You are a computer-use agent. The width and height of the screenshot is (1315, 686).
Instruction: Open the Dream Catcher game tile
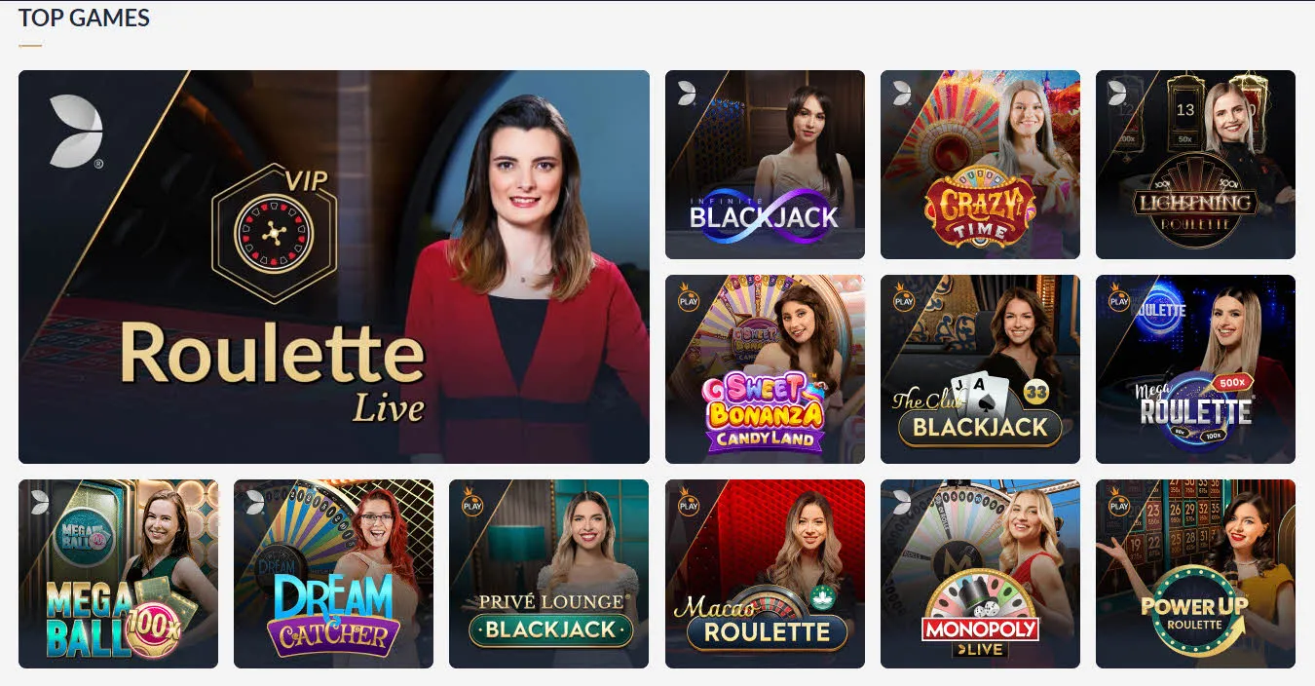pos(333,574)
